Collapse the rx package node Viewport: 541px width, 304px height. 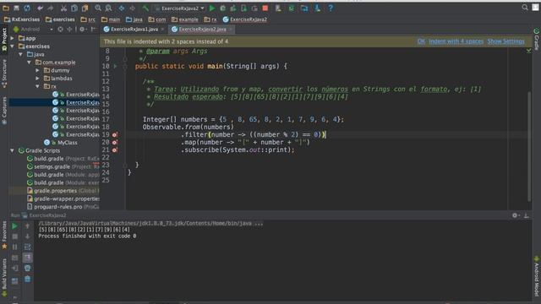(x=37, y=86)
